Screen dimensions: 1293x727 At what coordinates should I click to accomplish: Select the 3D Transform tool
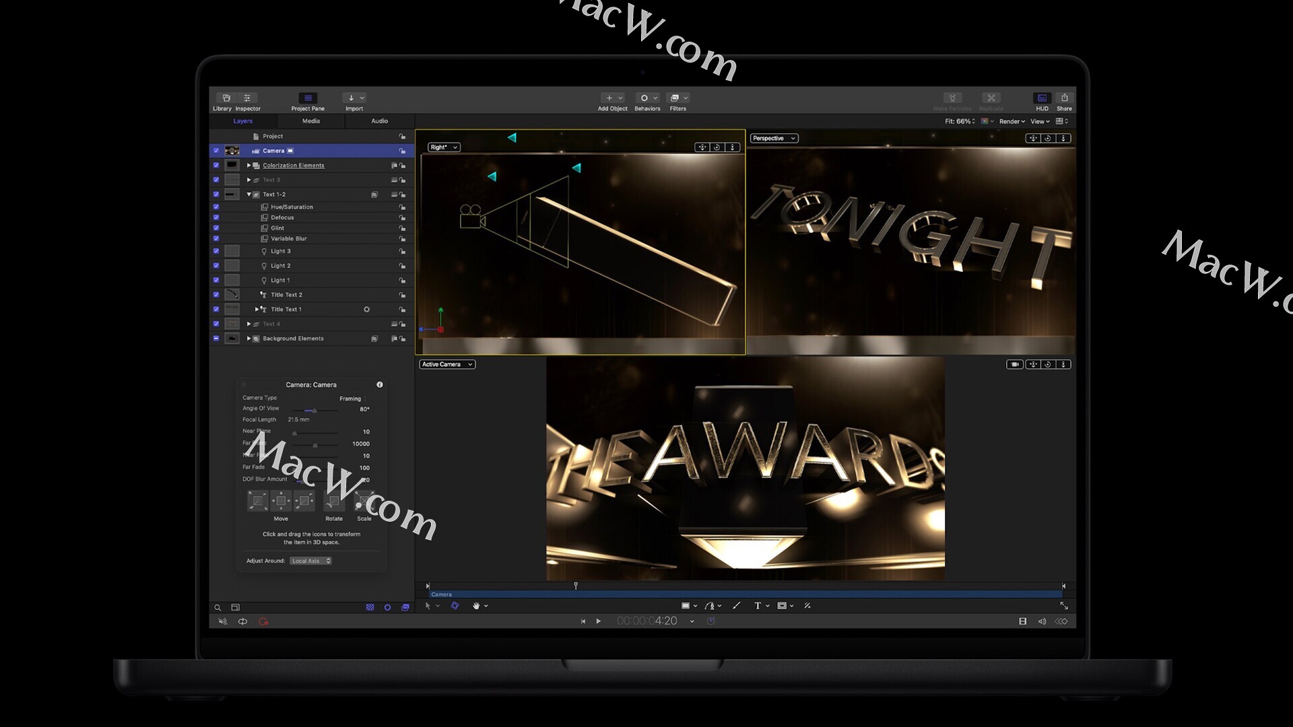[x=455, y=606]
